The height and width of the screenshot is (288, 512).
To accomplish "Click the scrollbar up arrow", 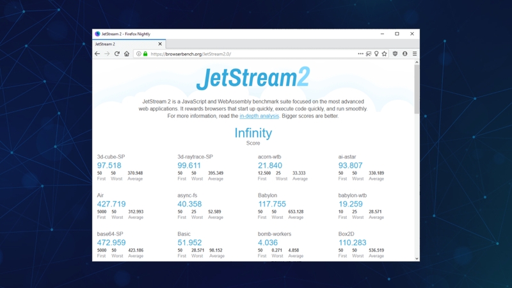I will click(417, 62).
